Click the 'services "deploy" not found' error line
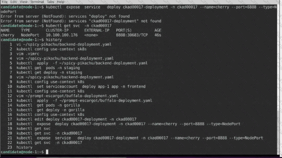The height and width of the screenshot is (158, 282). click(65, 16)
